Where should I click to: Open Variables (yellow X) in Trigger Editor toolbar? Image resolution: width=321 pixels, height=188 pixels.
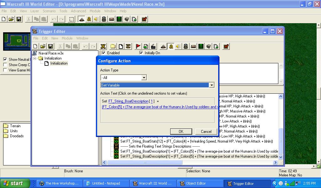103,46
